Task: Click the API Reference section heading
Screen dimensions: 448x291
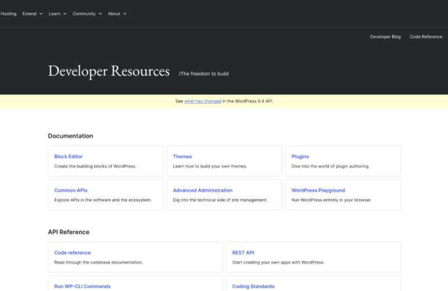Action: pyautogui.click(x=69, y=232)
